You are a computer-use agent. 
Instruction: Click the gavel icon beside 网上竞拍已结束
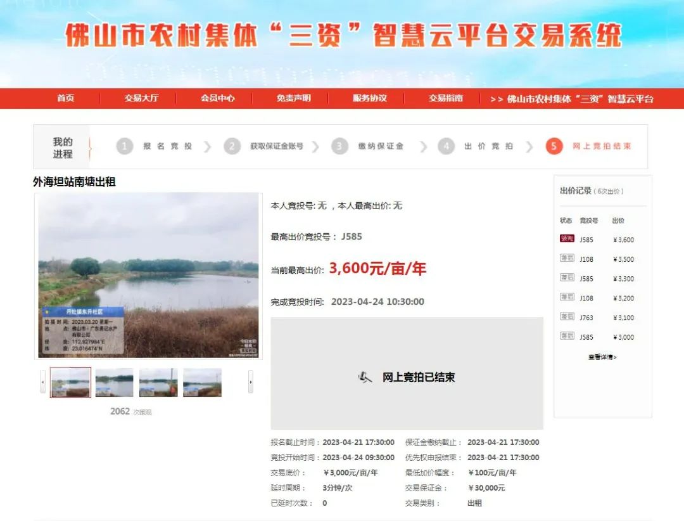[x=365, y=377]
